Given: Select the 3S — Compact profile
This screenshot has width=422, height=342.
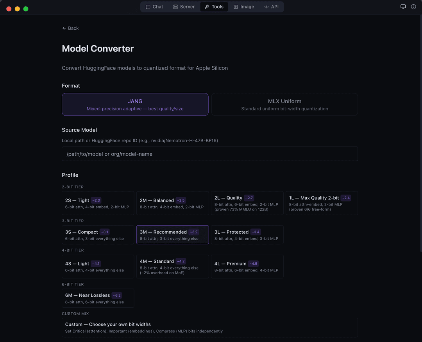Looking at the screenshot, I should (98, 235).
